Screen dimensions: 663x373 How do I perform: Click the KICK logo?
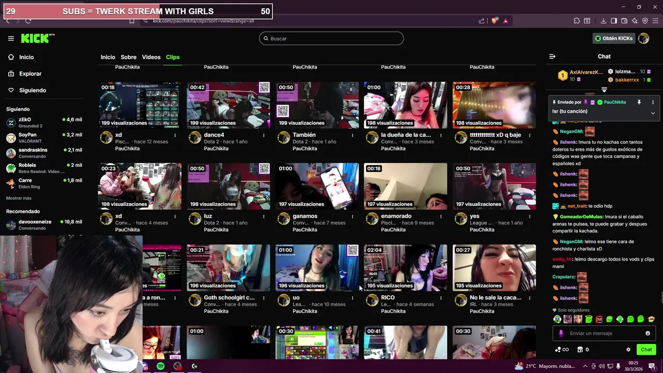tap(37, 38)
